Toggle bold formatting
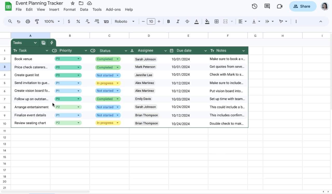 pyautogui.click(x=169, y=21)
